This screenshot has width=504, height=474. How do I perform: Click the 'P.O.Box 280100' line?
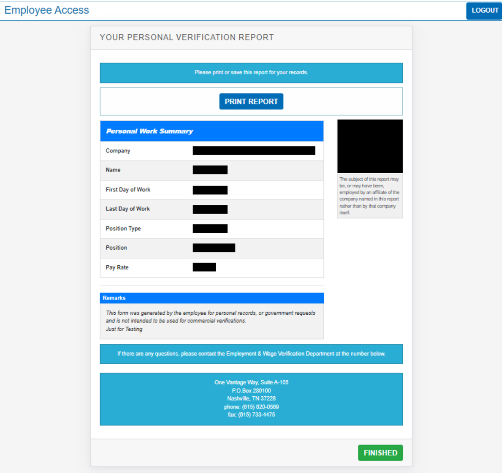point(251,391)
